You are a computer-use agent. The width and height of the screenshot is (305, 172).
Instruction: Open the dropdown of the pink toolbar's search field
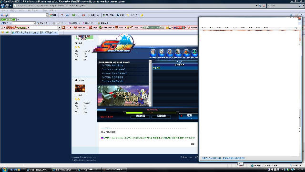(60, 28)
